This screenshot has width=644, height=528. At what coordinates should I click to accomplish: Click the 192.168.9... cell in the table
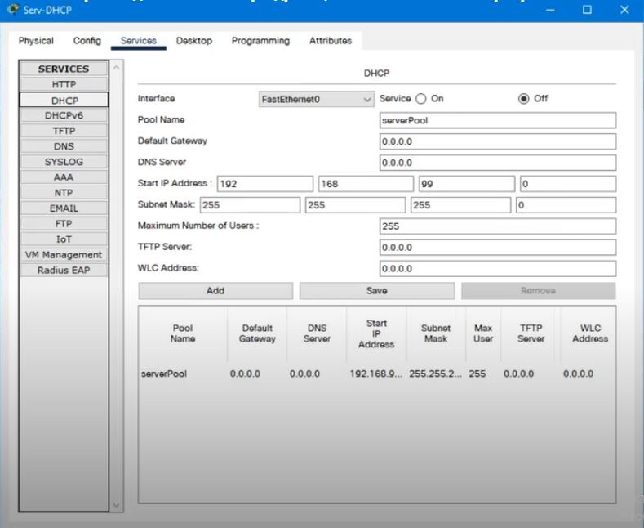(x=375, y=374)
